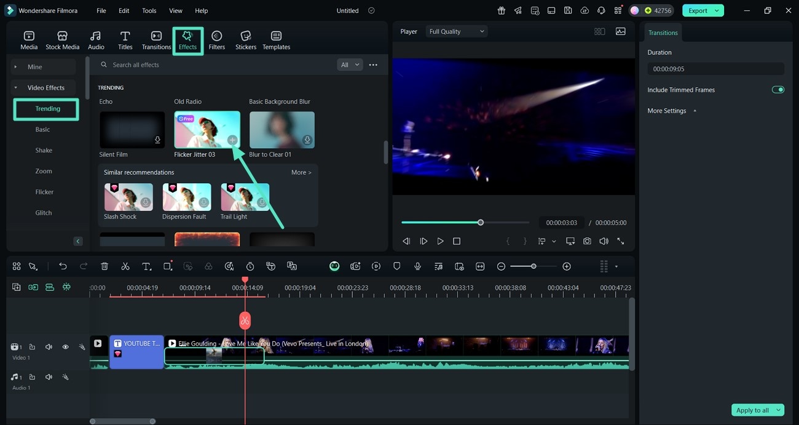The height and width of the screenshot is (425, 799).
Task: Click the Duration value field
Action: [x=715, y=69]
